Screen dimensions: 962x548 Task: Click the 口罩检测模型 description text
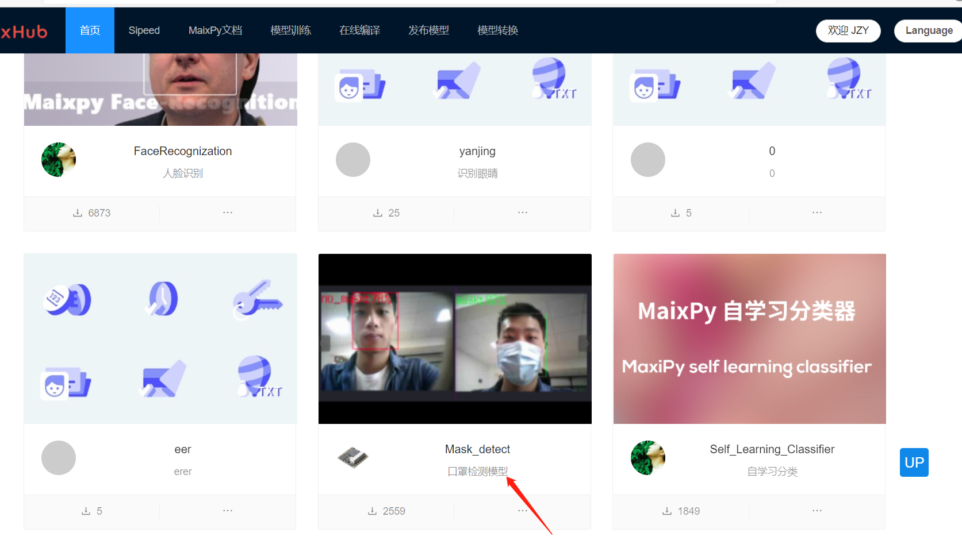point(477,470)
